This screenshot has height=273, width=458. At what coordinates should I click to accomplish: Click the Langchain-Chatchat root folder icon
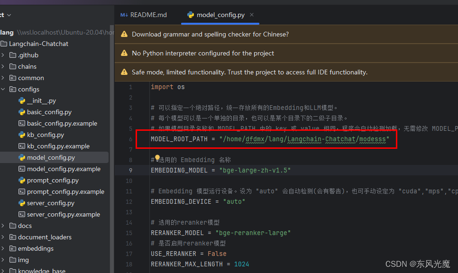tap(4, 44)
